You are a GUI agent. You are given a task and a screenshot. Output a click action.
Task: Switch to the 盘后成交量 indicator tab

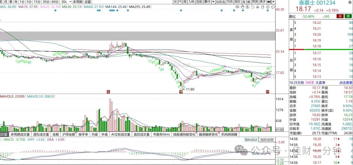[142, 134]
